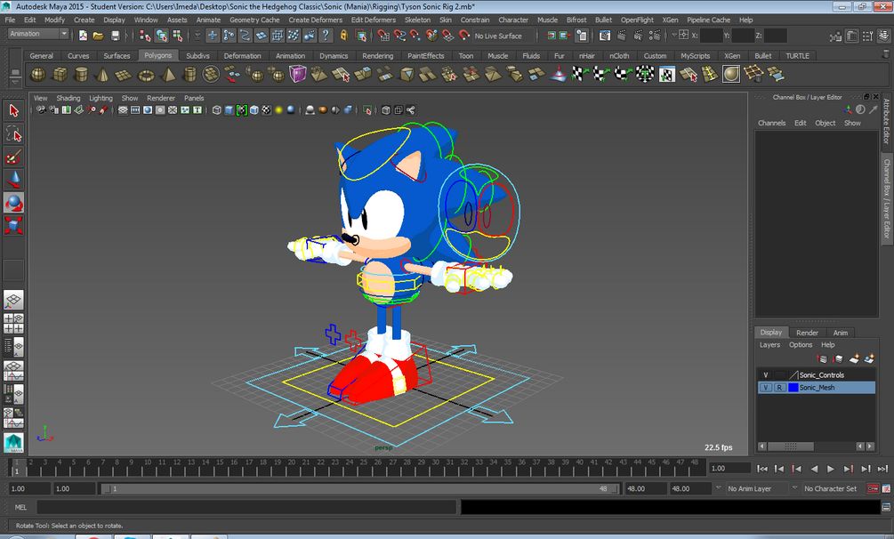Toggle viewport grid display icon
This screenshot has height=539, width=894.
(x=123, y=110)
